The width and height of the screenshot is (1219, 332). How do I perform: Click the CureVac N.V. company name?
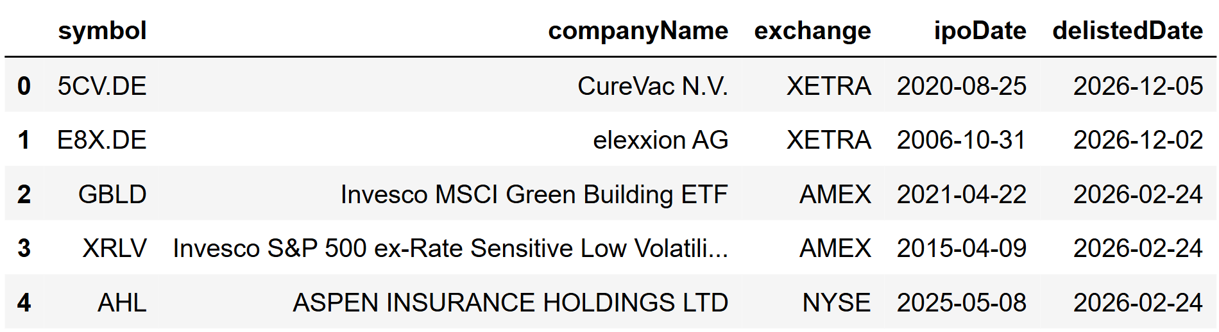coord(652,86)
